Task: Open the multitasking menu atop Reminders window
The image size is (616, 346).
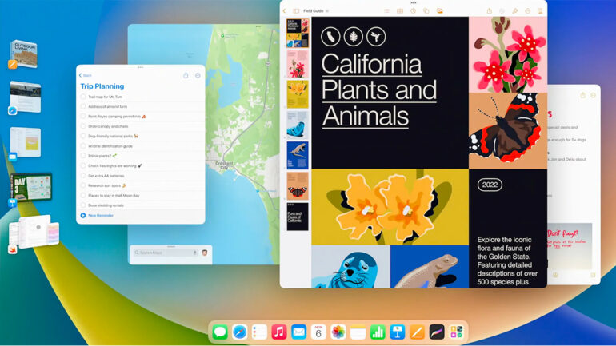Action: pos(141,67)
